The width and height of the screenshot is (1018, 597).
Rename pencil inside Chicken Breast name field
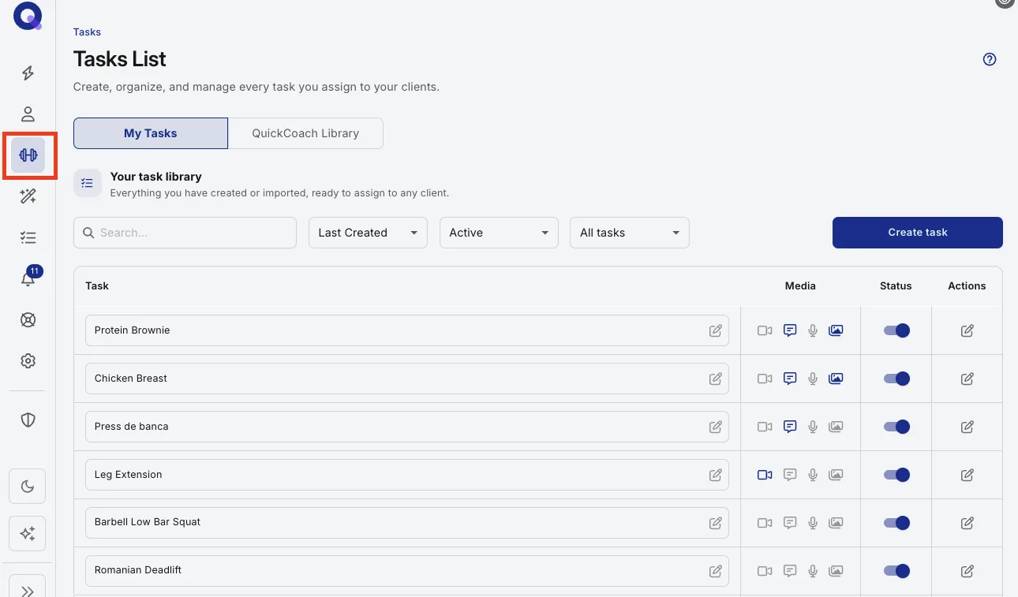(716, 379)
